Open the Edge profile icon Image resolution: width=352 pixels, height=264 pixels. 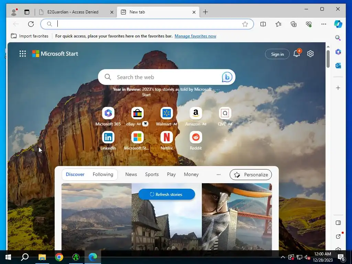(x=14, y=12)
